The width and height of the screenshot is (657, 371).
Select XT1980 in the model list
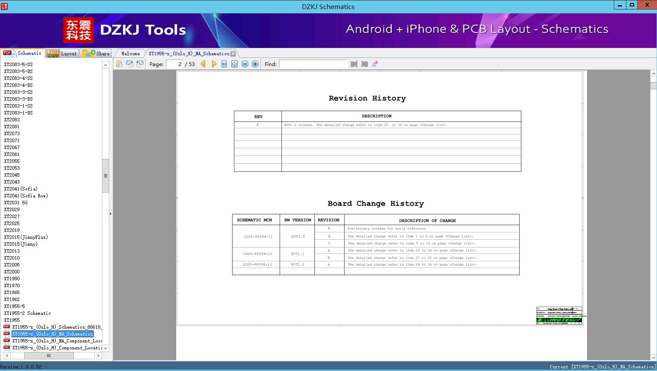coord(12,279)
